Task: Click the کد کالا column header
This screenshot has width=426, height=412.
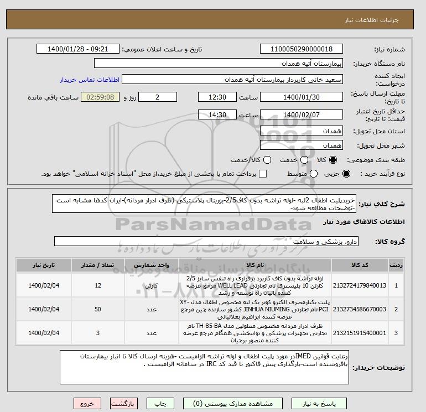Action: pyautogui.click(x=360, y=265)
